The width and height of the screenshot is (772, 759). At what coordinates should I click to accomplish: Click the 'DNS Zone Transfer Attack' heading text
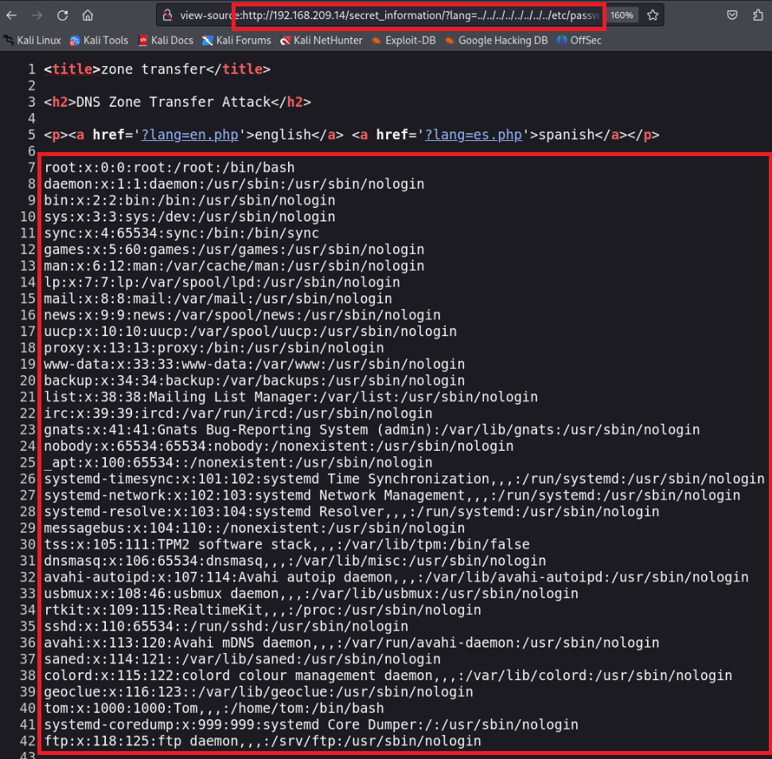[x=174, y=102]
